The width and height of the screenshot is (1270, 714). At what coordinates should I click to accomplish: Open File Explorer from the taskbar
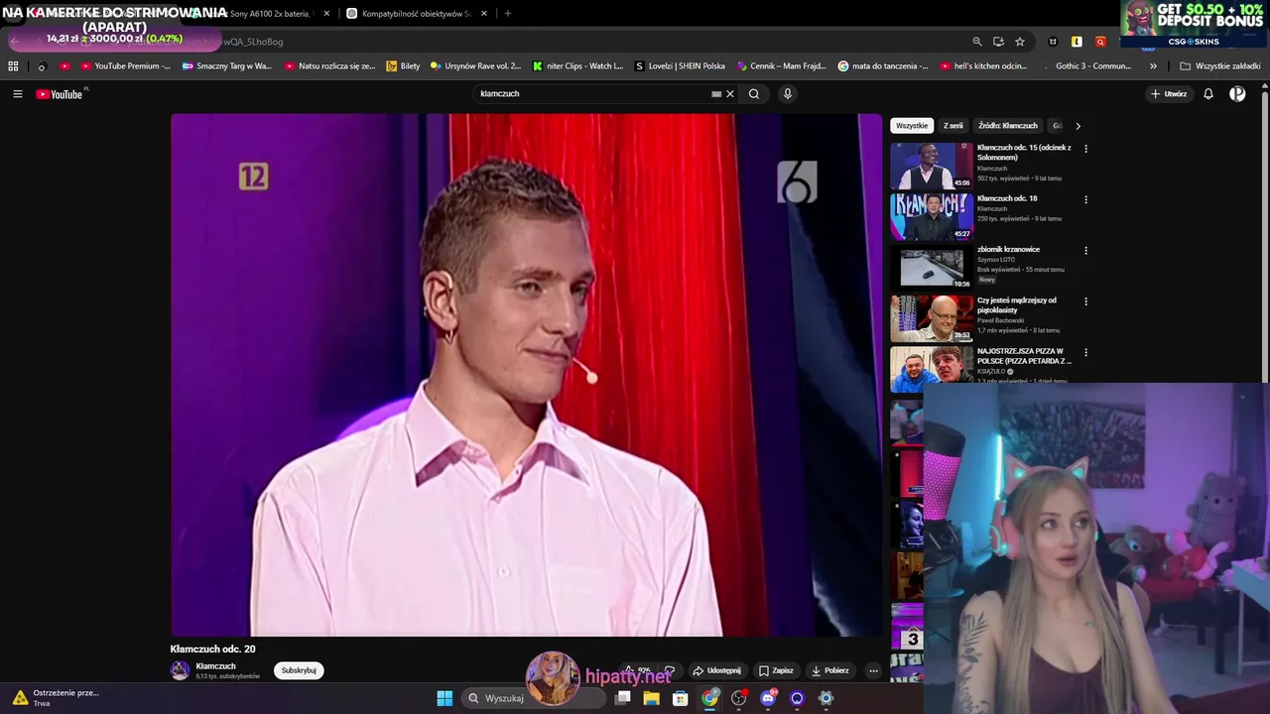click(652, 698)
